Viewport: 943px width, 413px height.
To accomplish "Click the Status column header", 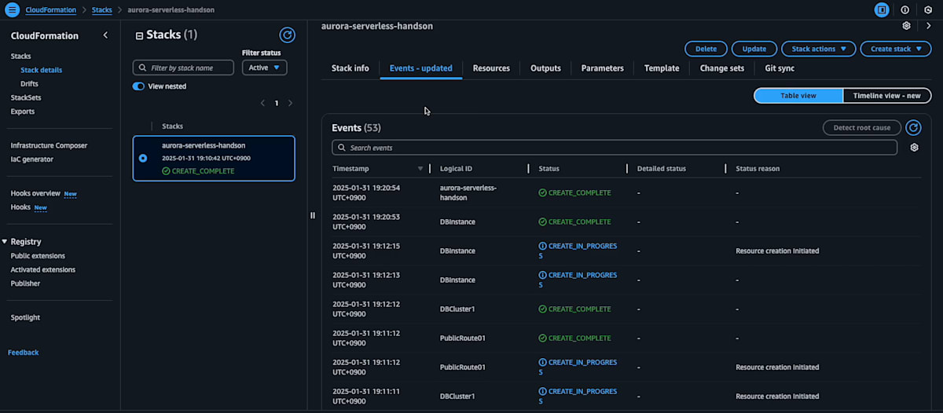I will coord(549,169).
